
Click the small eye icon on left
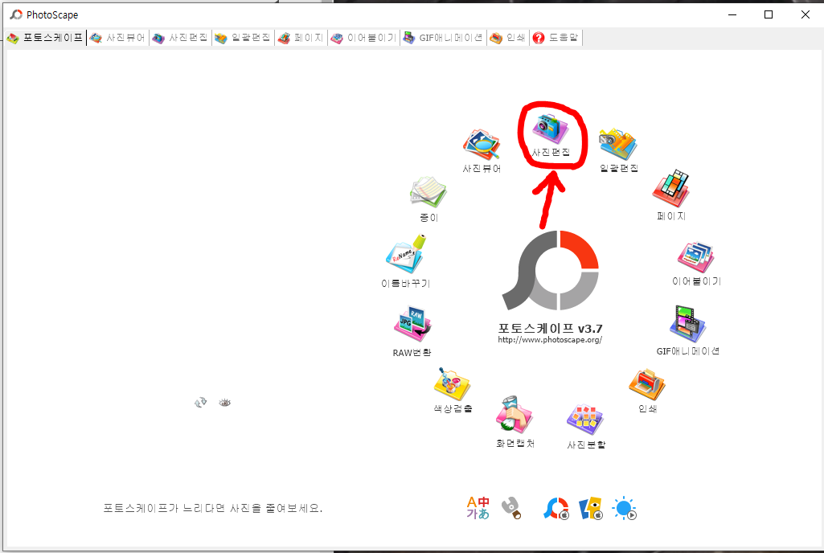click(x=225, y=403)
